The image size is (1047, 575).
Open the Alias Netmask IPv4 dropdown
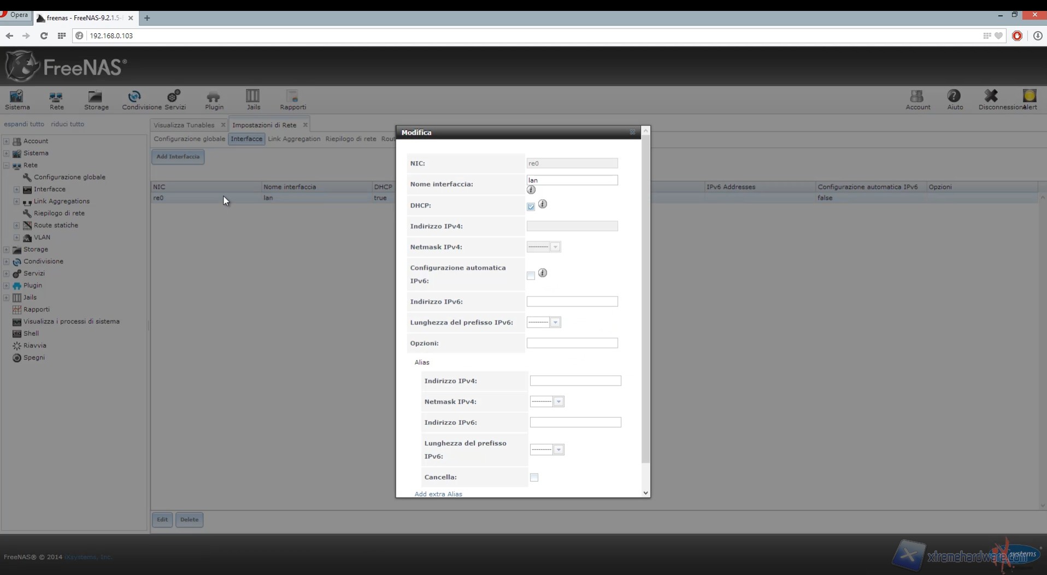(x=547, y=402)
